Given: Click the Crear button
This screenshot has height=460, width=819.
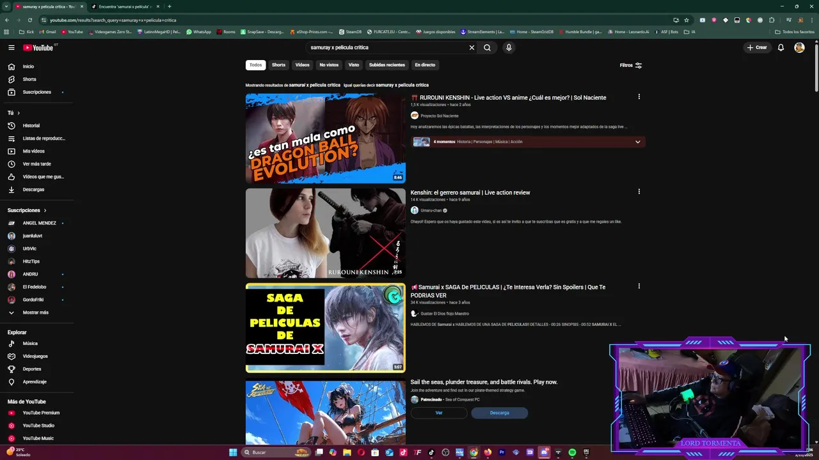Looking at the screenshot, I should [757, 47].
